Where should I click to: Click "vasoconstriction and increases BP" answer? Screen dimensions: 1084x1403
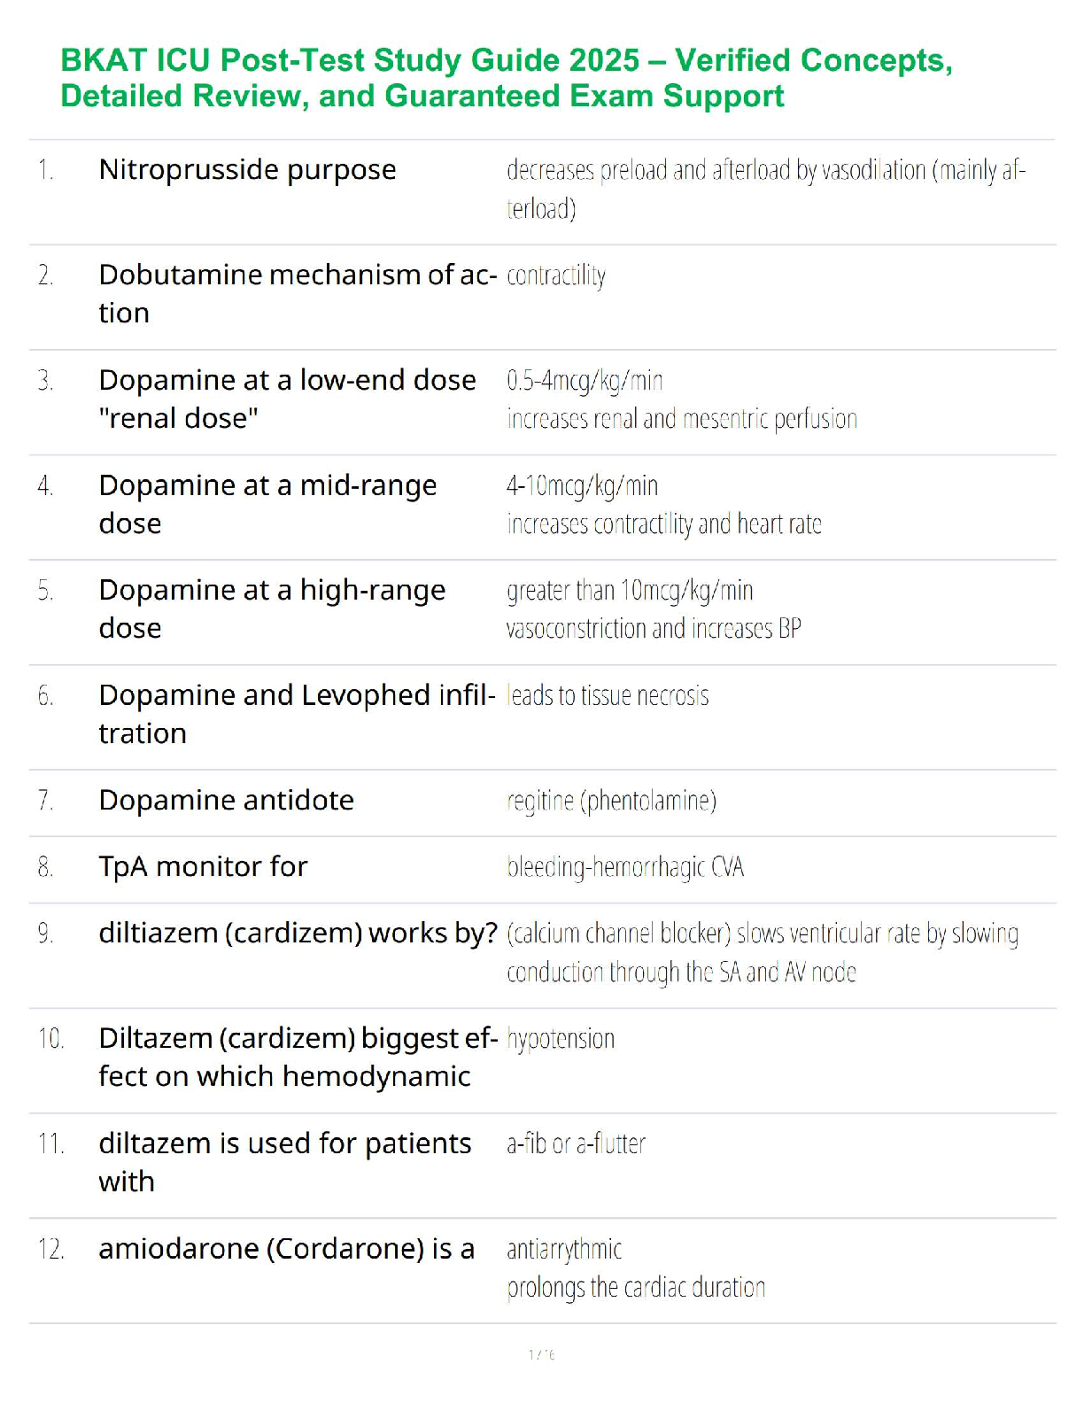(x=654, y=629)
